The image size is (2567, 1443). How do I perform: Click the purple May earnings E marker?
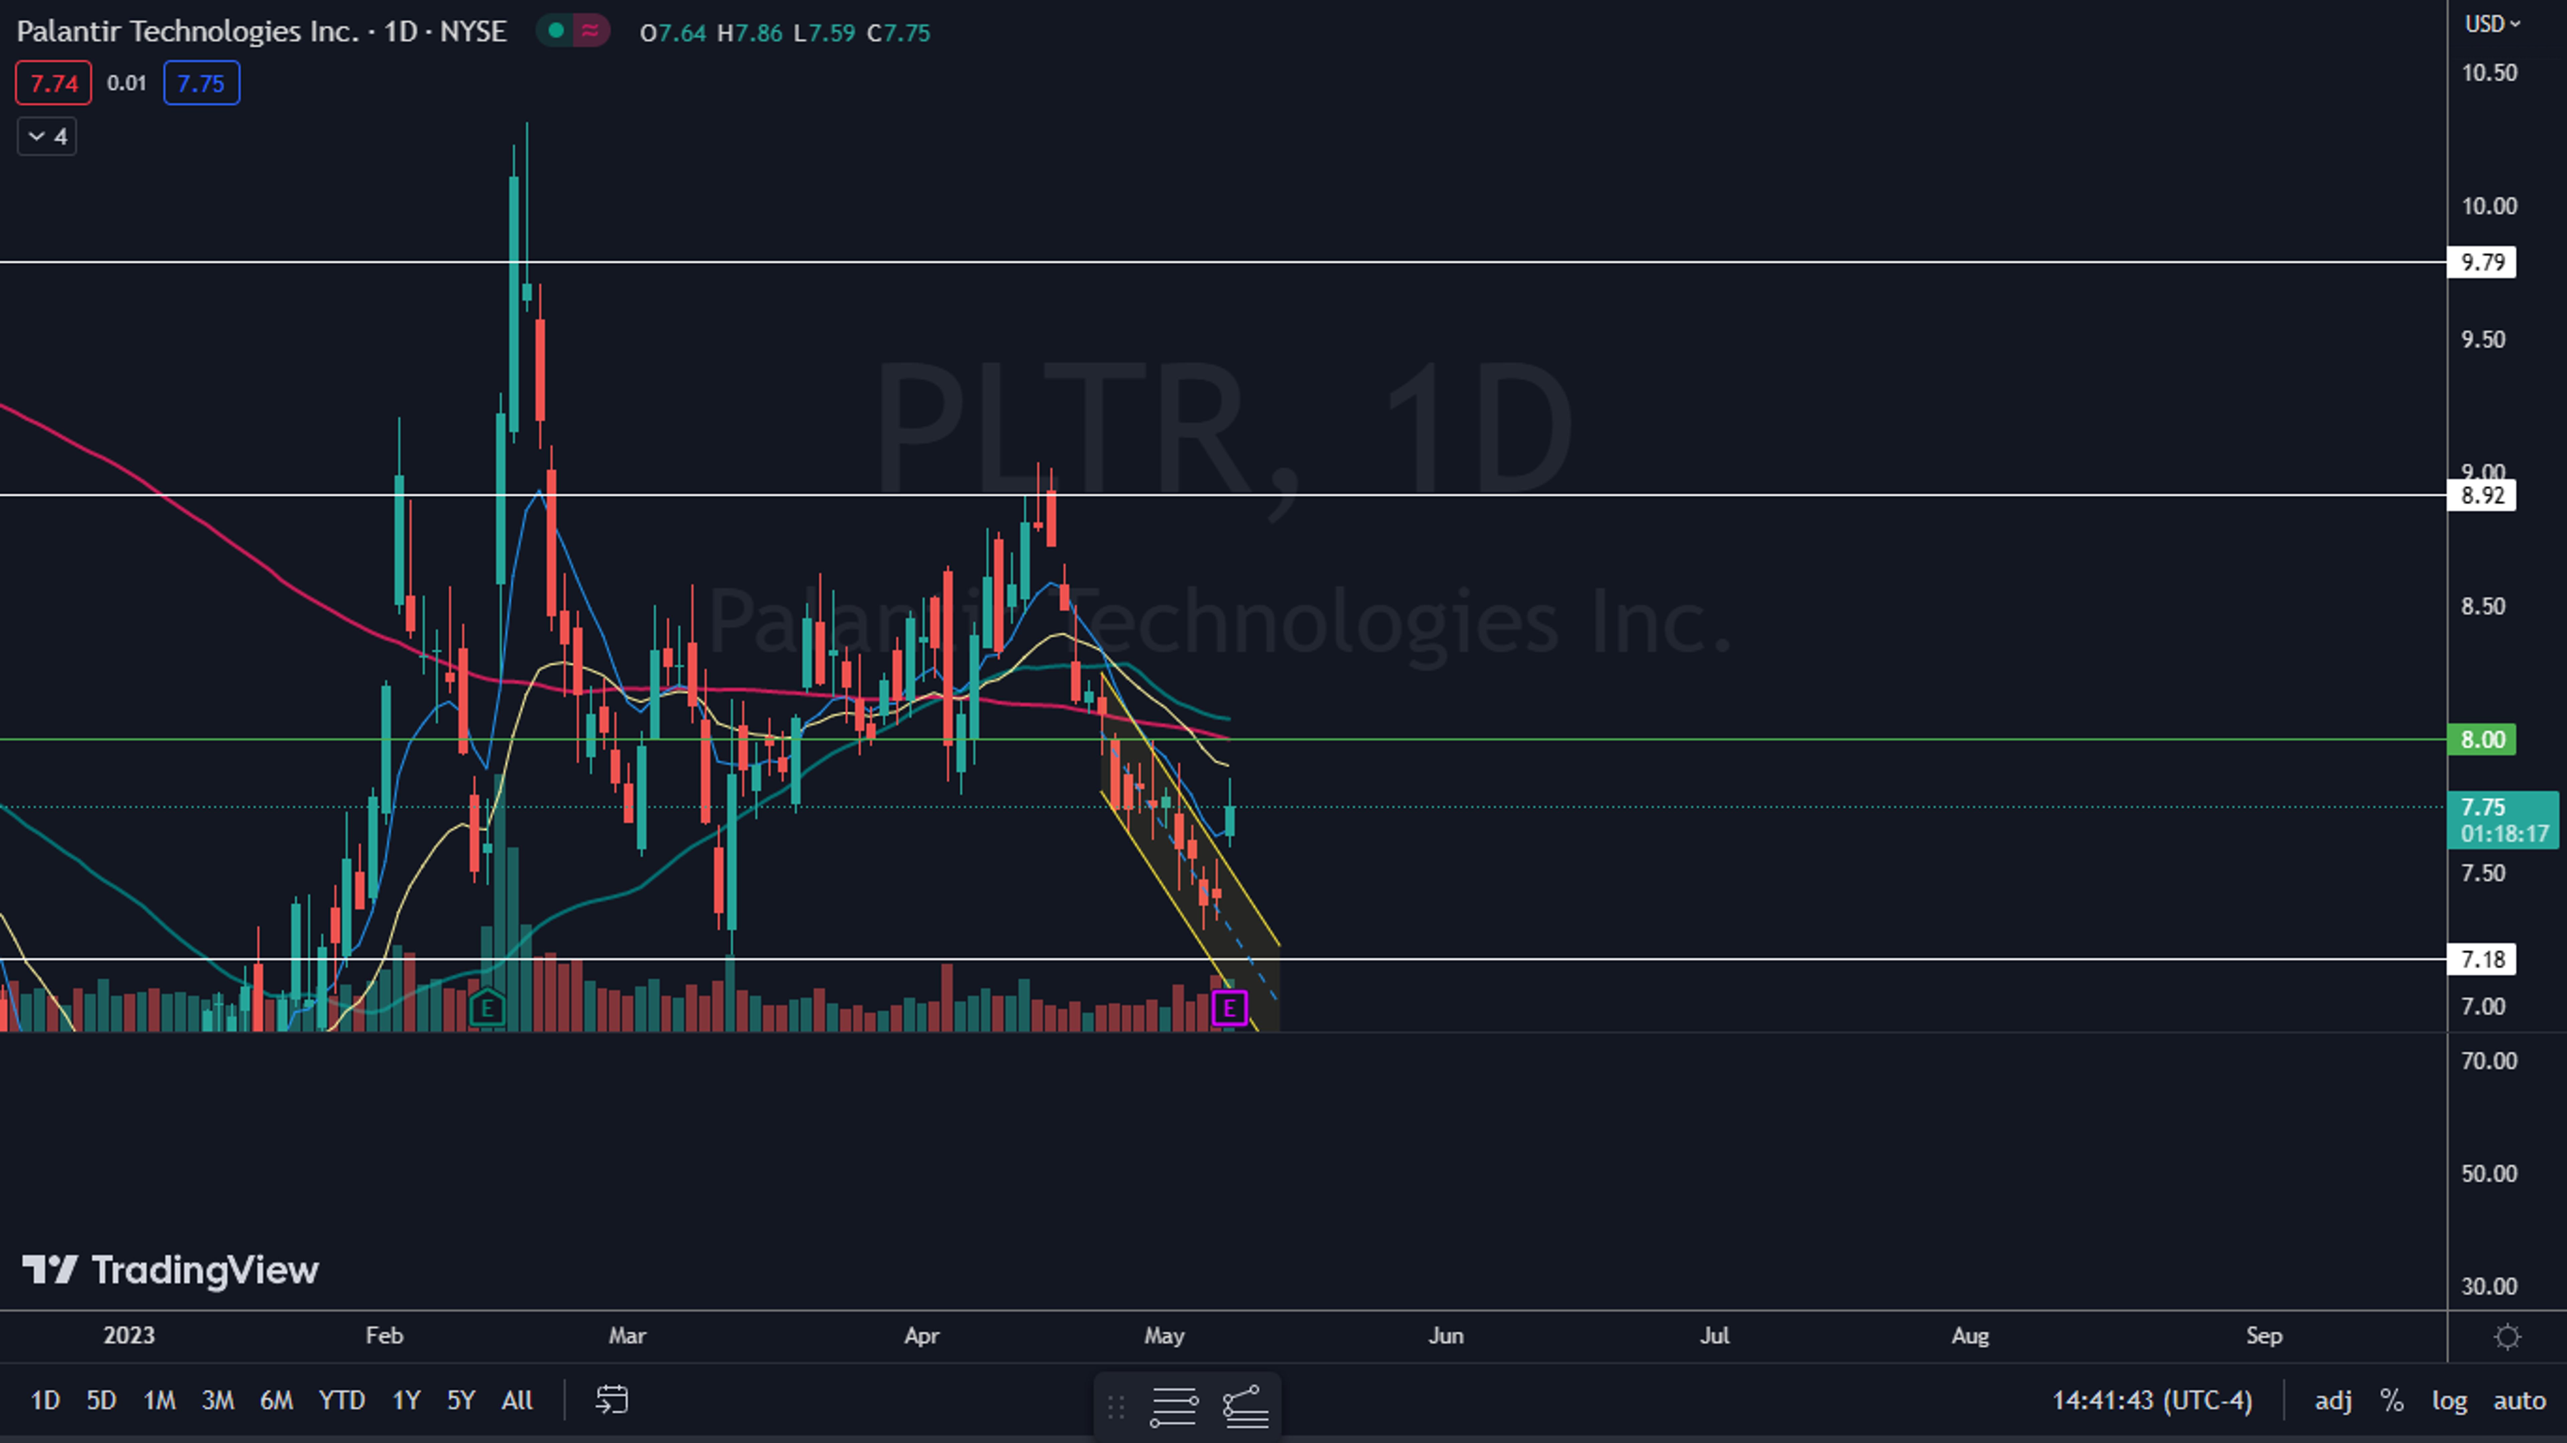[x=1230, y=1009]
